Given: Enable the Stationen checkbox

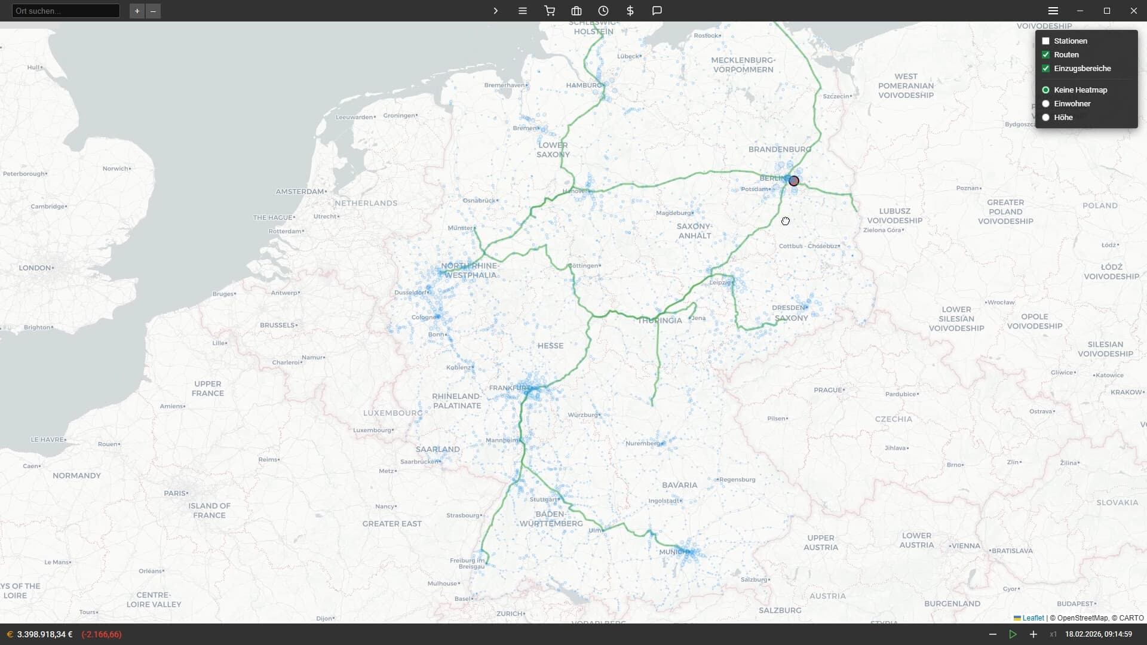Looking at the screenshot, I should pyautogui.click(x=1045, y=41).
